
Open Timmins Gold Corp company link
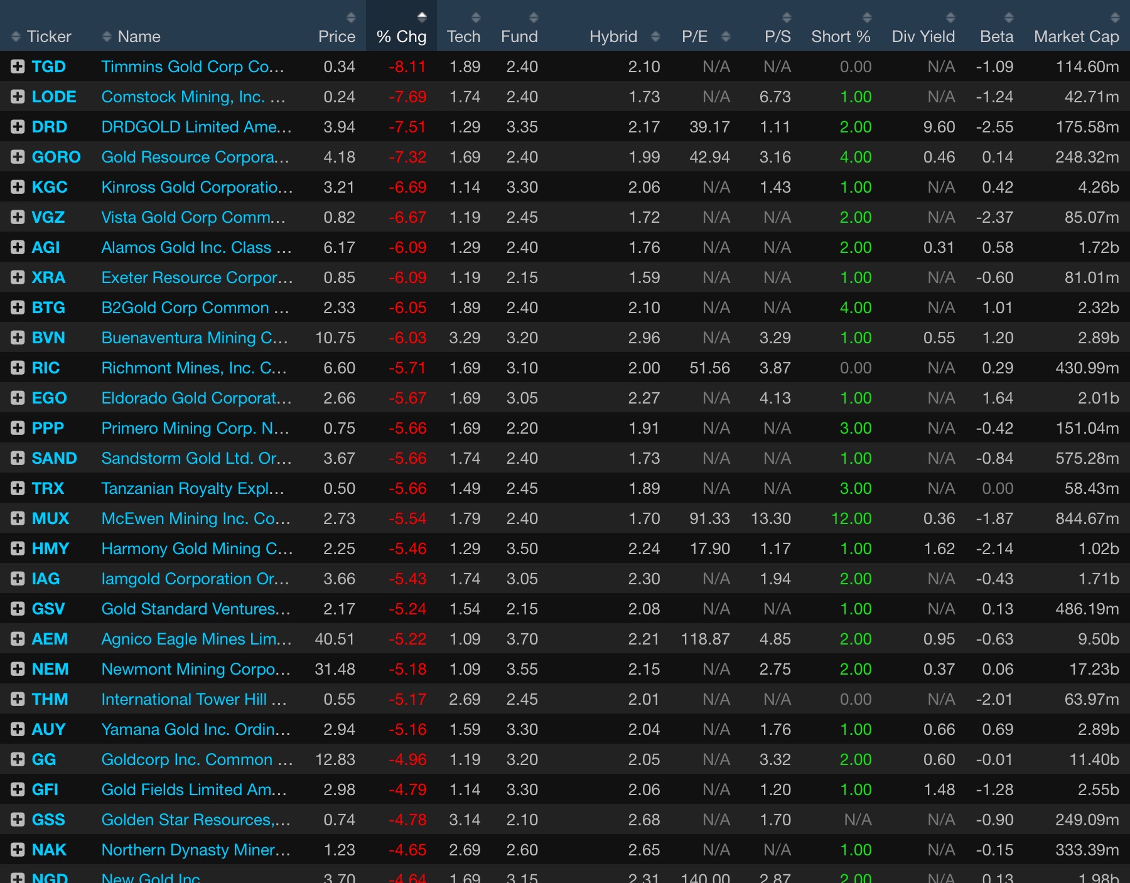(193, 67)
